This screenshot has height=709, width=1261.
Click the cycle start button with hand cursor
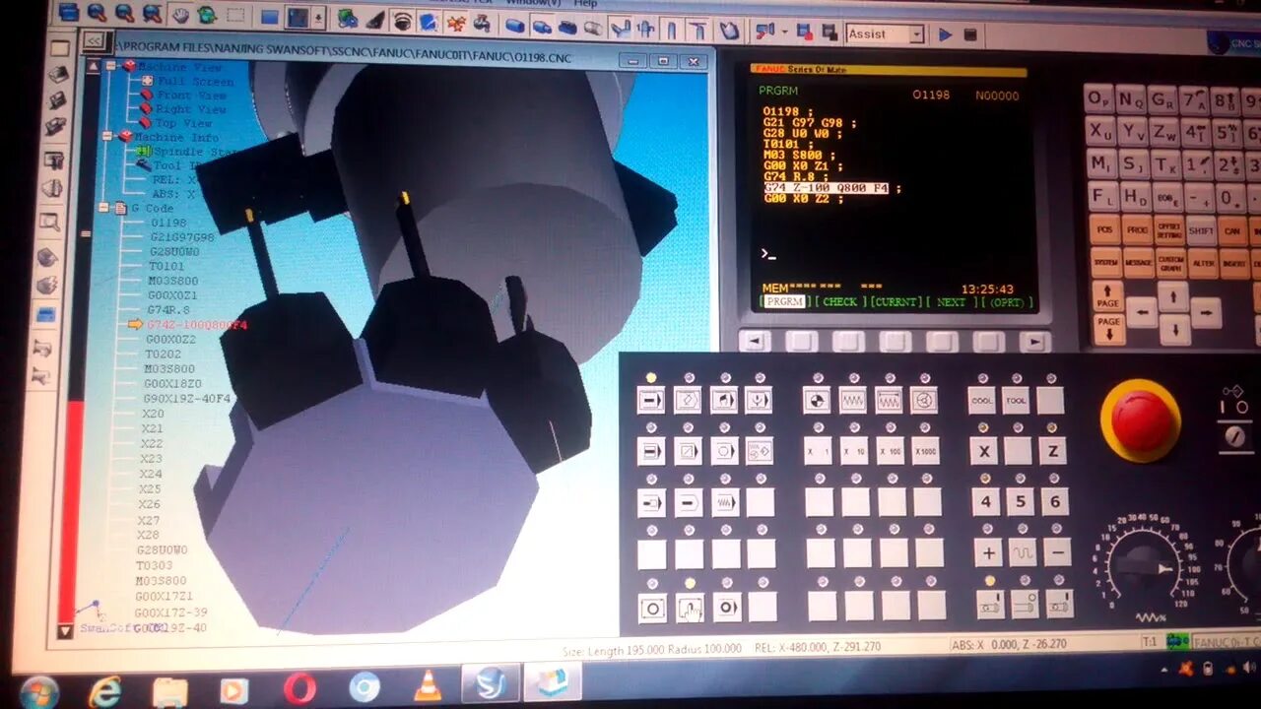tap(688, 607)
